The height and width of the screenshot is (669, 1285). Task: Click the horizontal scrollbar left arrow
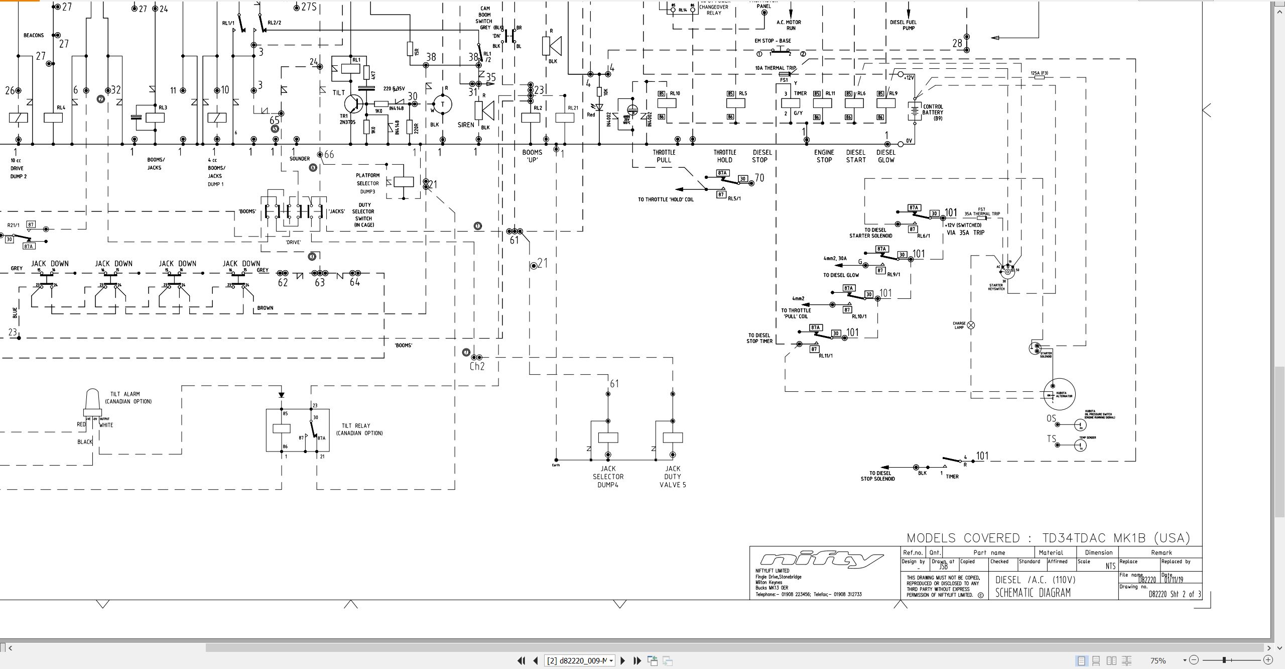[10, 648]
